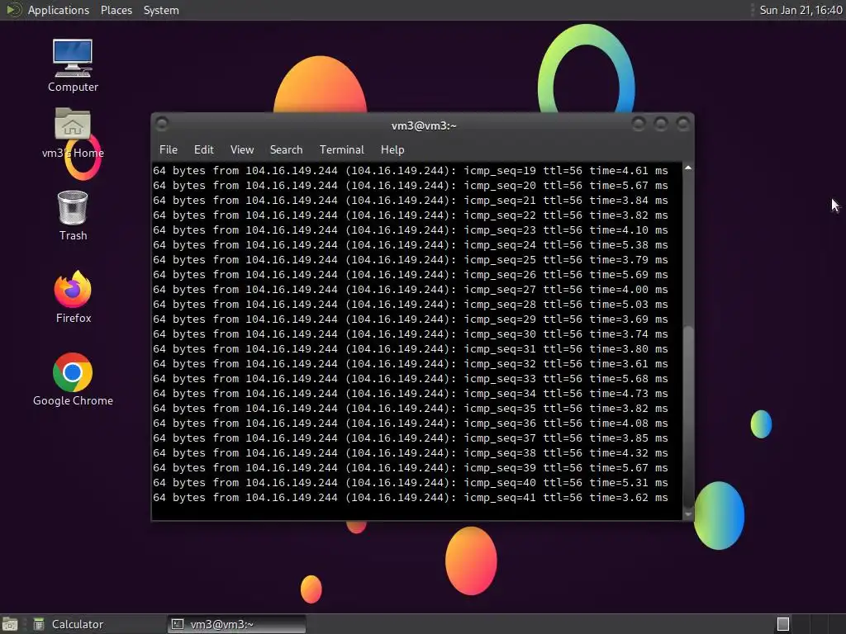This screenshot has height=634, width=846.
Task: Open the Trash desktop icon
Action: click(73, 215)
